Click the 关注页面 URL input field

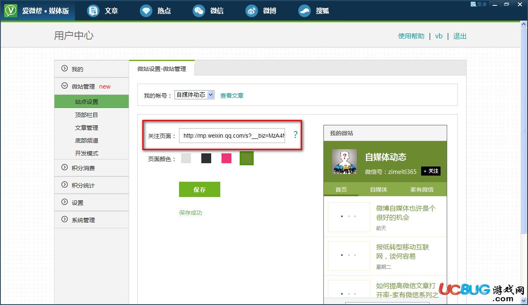(232, 135)
